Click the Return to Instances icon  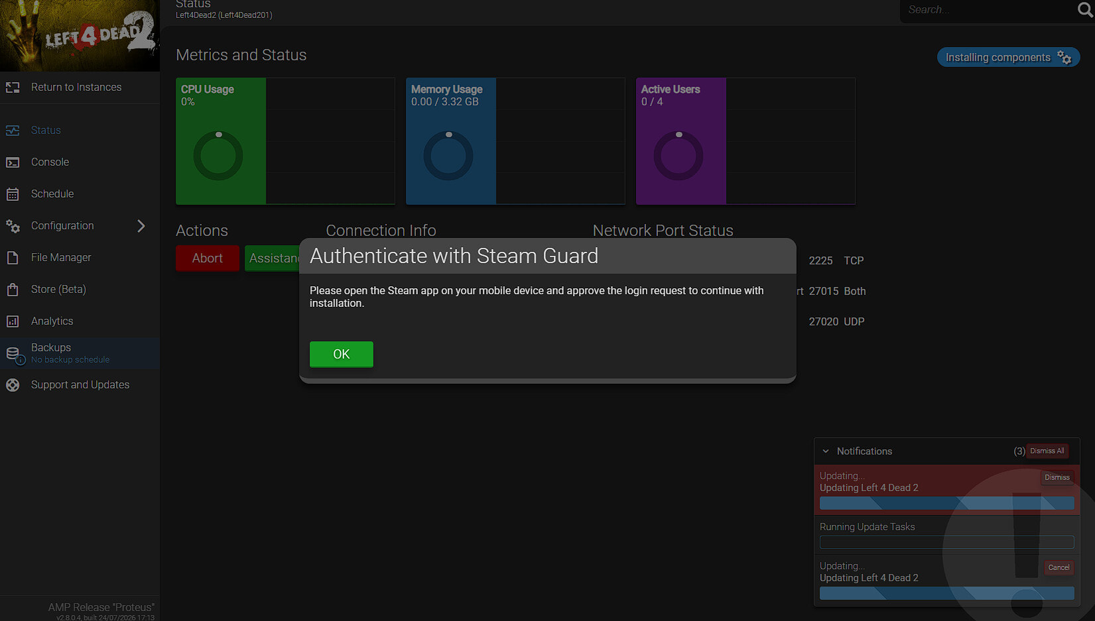tap(13, 87)
